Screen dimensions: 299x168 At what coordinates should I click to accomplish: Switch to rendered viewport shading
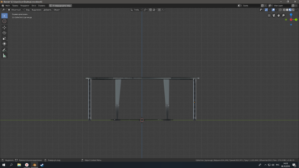pyautogui.click(x=293, y=10)
